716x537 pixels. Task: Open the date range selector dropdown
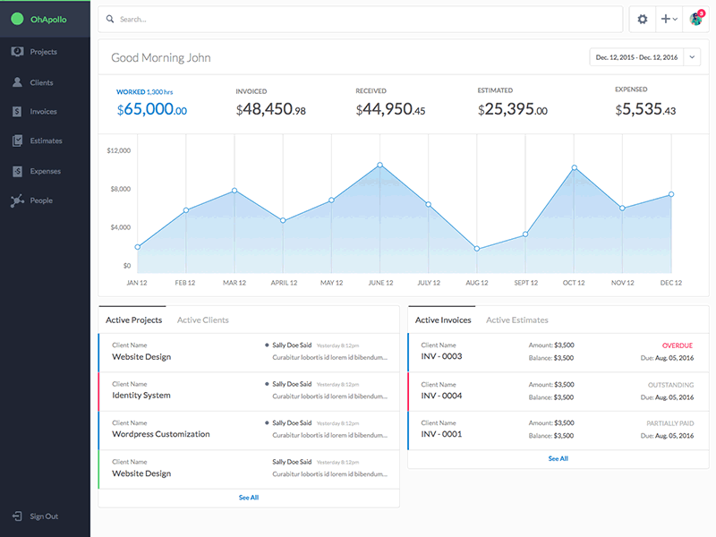[637, 55]
